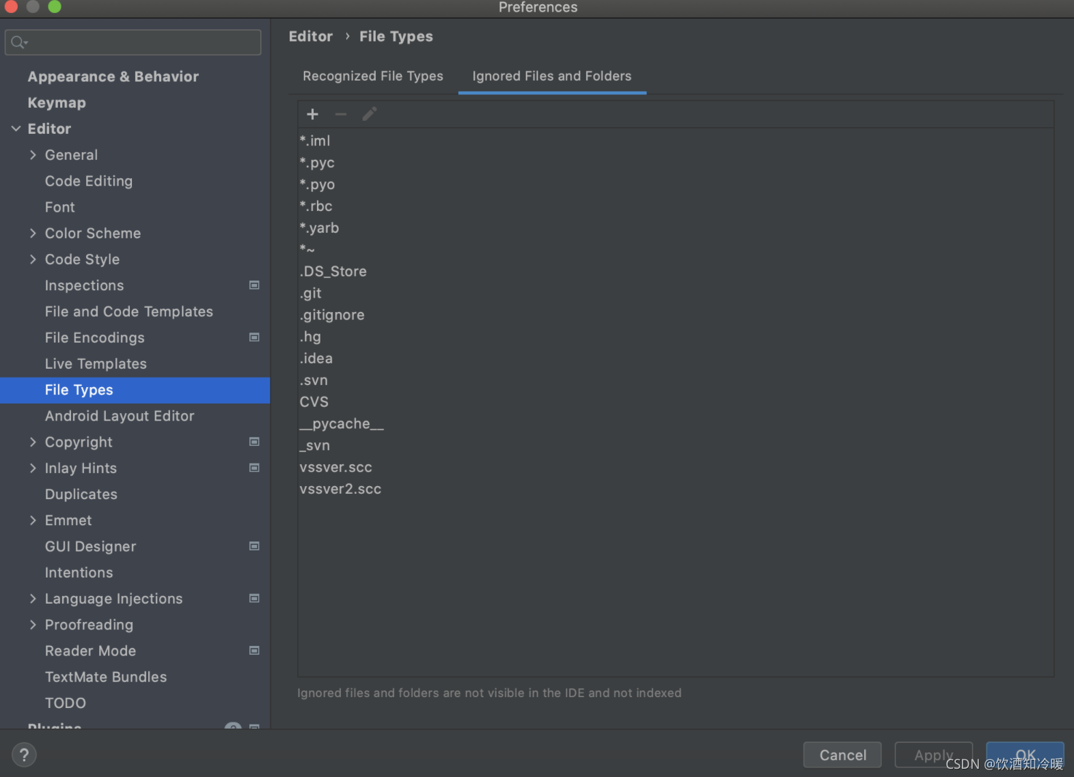Open Intentions settings
This screenshot has width=1074, height=777.
(79, 572)
